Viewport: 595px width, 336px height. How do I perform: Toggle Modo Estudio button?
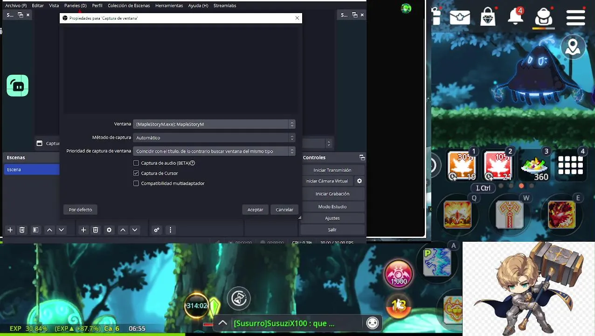click(332, 207)
